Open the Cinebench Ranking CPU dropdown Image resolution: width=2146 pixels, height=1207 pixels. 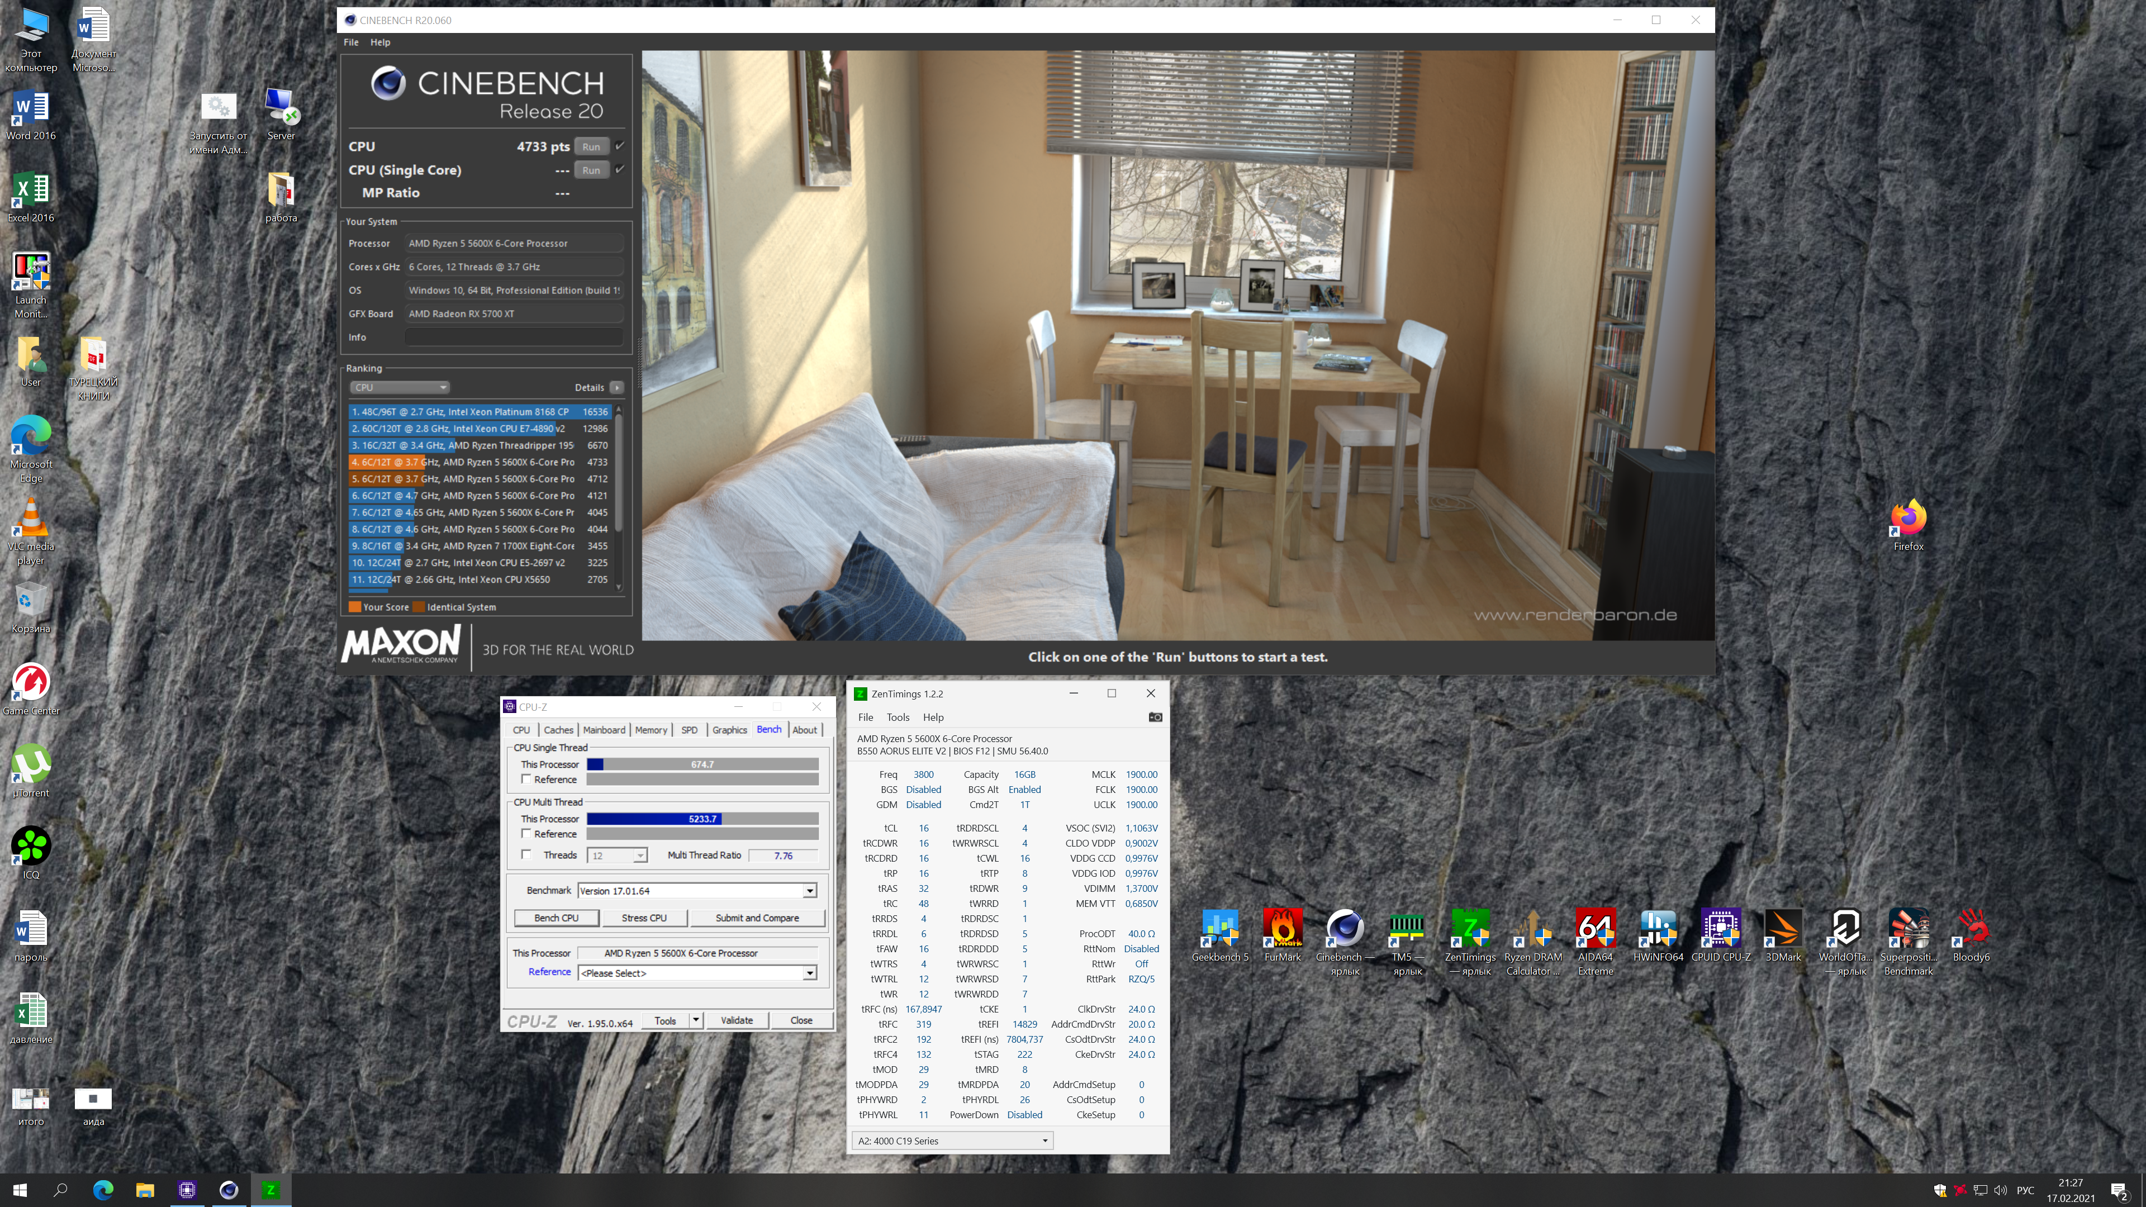pyautogui.click(x=400, y=387)
